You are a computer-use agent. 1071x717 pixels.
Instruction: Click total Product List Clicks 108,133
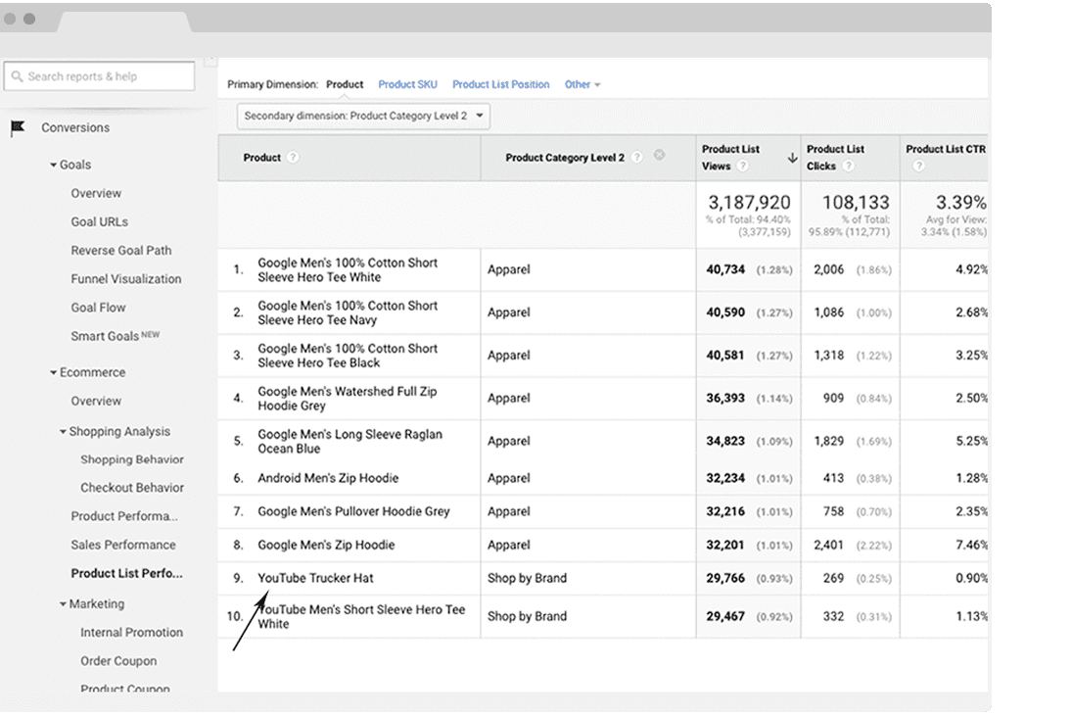(856, 203)
